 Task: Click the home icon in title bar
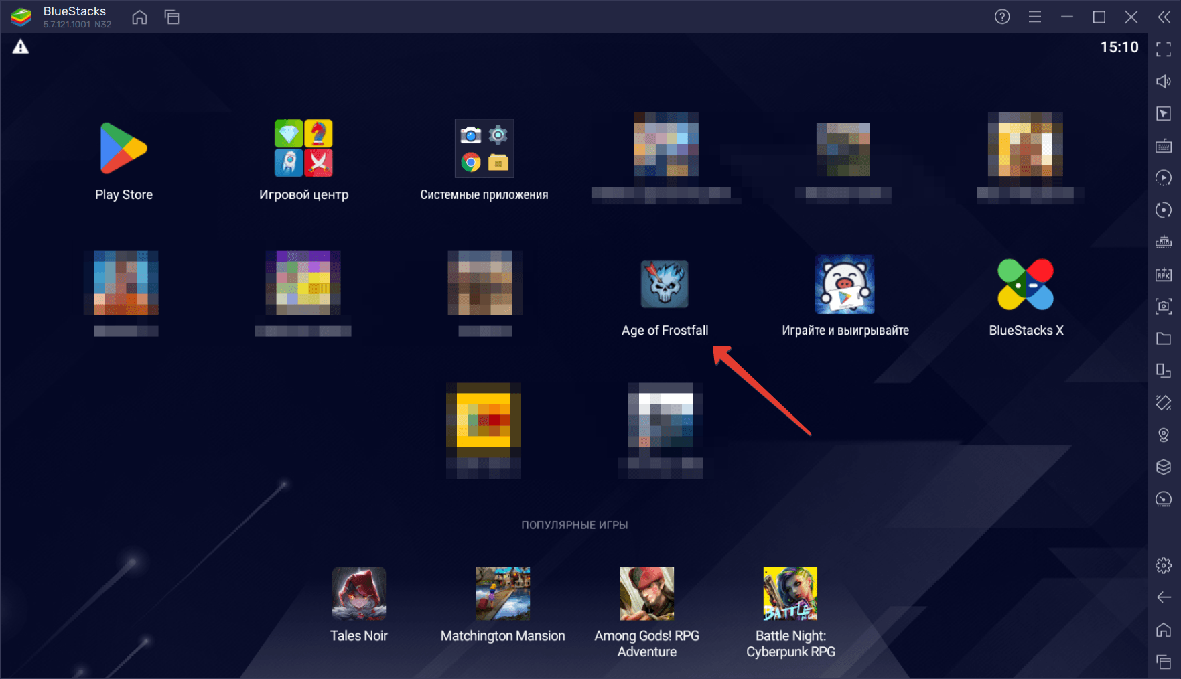pos(139,17)
